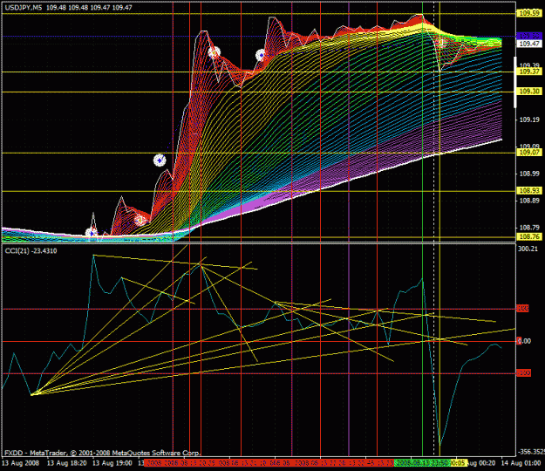Click the red upper CCI level label above 0.00
Screen dimensions: 545x471
523,309
